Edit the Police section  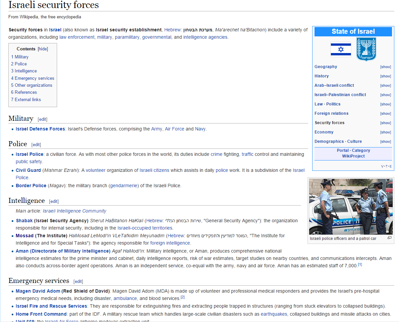coord(36,145)
